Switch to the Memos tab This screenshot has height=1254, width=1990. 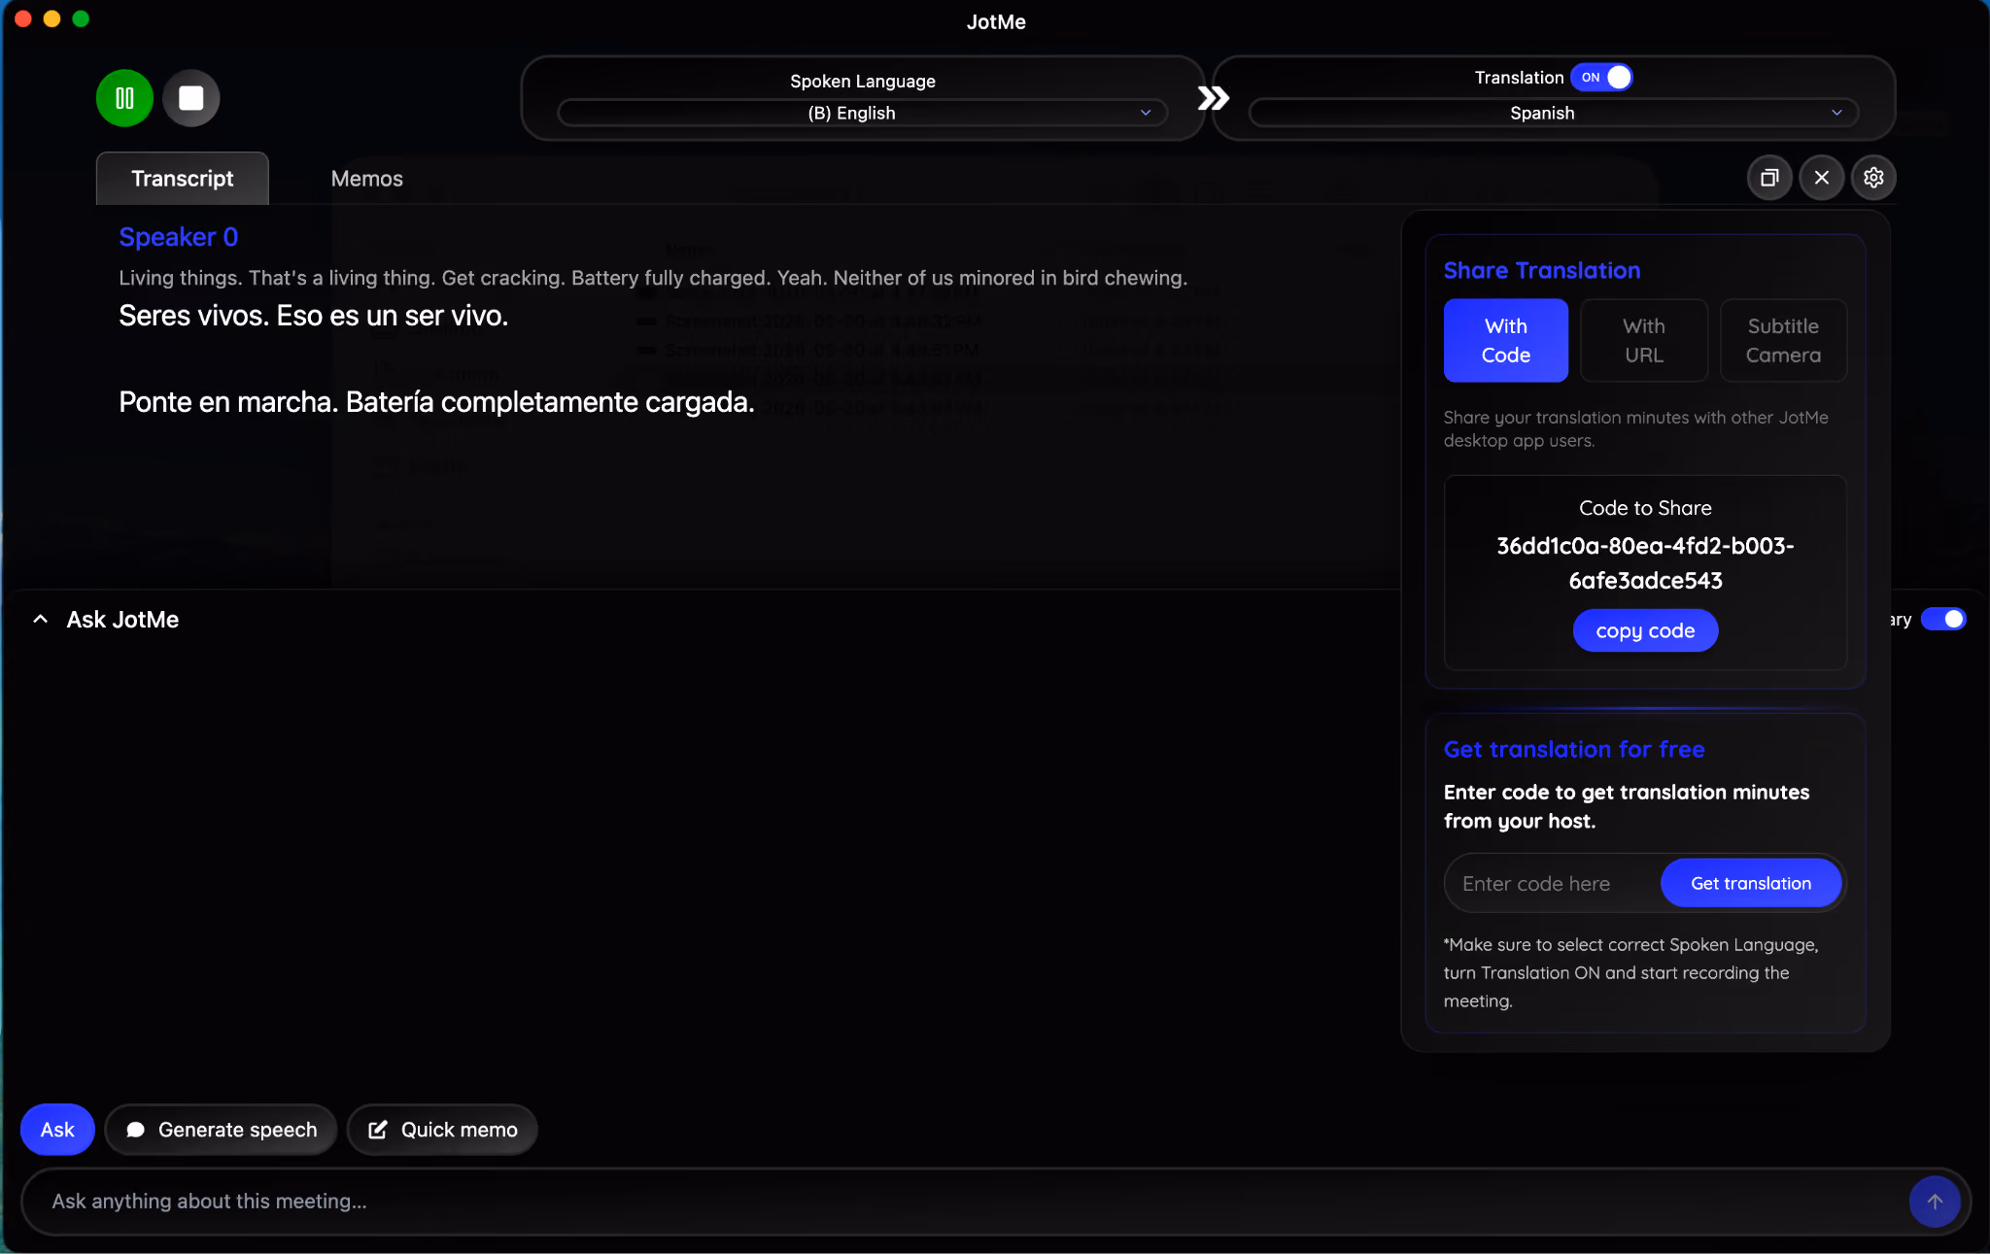coord(366,179)
